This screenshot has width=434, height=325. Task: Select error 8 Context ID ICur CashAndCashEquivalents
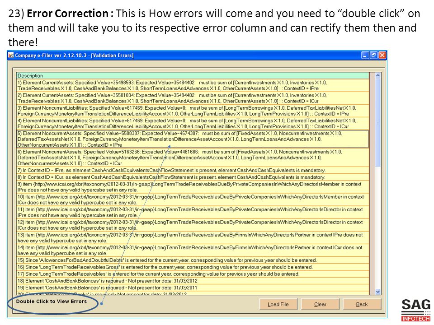point(193,177)
